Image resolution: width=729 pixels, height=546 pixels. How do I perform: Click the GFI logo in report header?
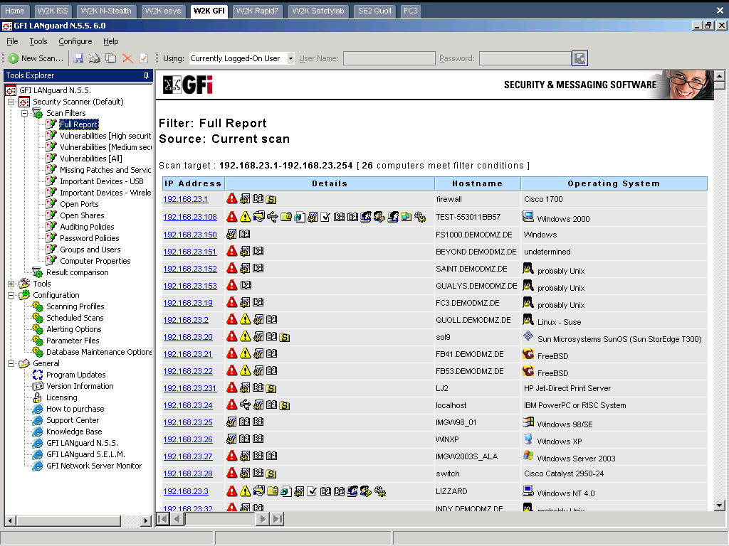point(188,85)
